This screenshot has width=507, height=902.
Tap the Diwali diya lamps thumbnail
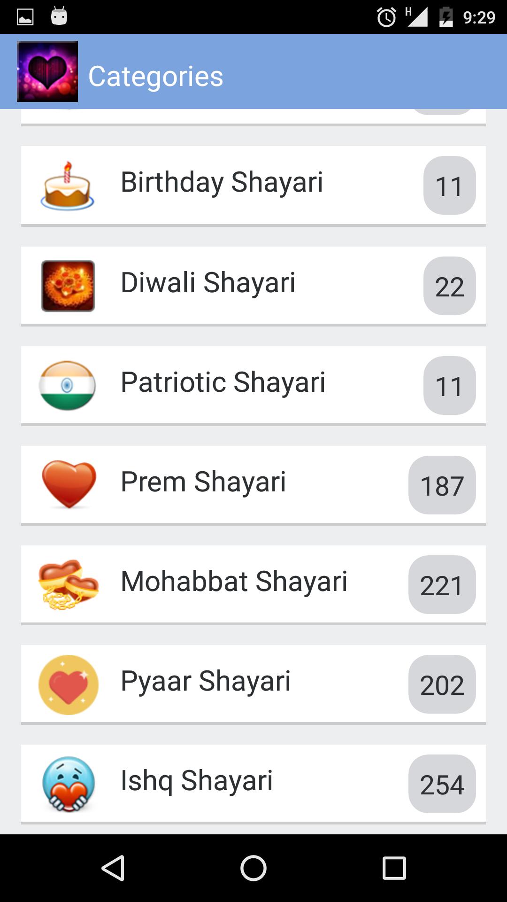68,286
